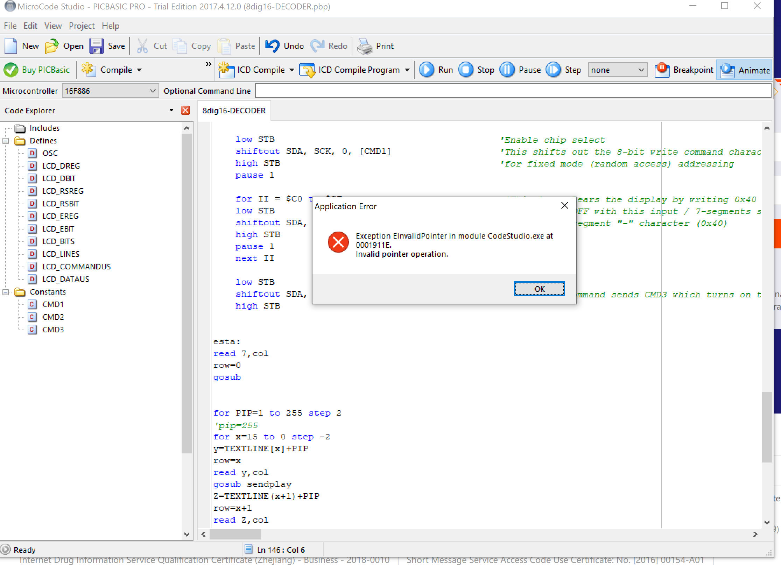The image size is (781, 565).
Task: Click Buy PICBasic toolbar button
Action: point(40,70)
